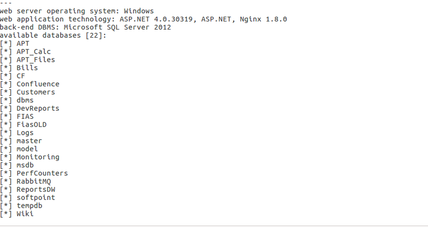
Task: Click the APT database entry
Action: (23, 43)
